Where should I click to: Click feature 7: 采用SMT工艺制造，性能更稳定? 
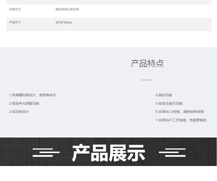pos(181,120)
